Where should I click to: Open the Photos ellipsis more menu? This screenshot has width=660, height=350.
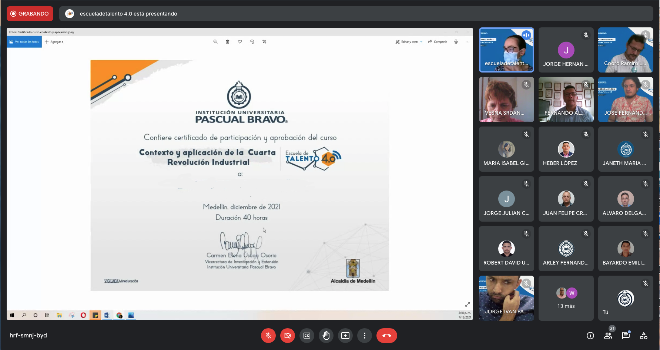pyautogui.click(x=468, y=42)
